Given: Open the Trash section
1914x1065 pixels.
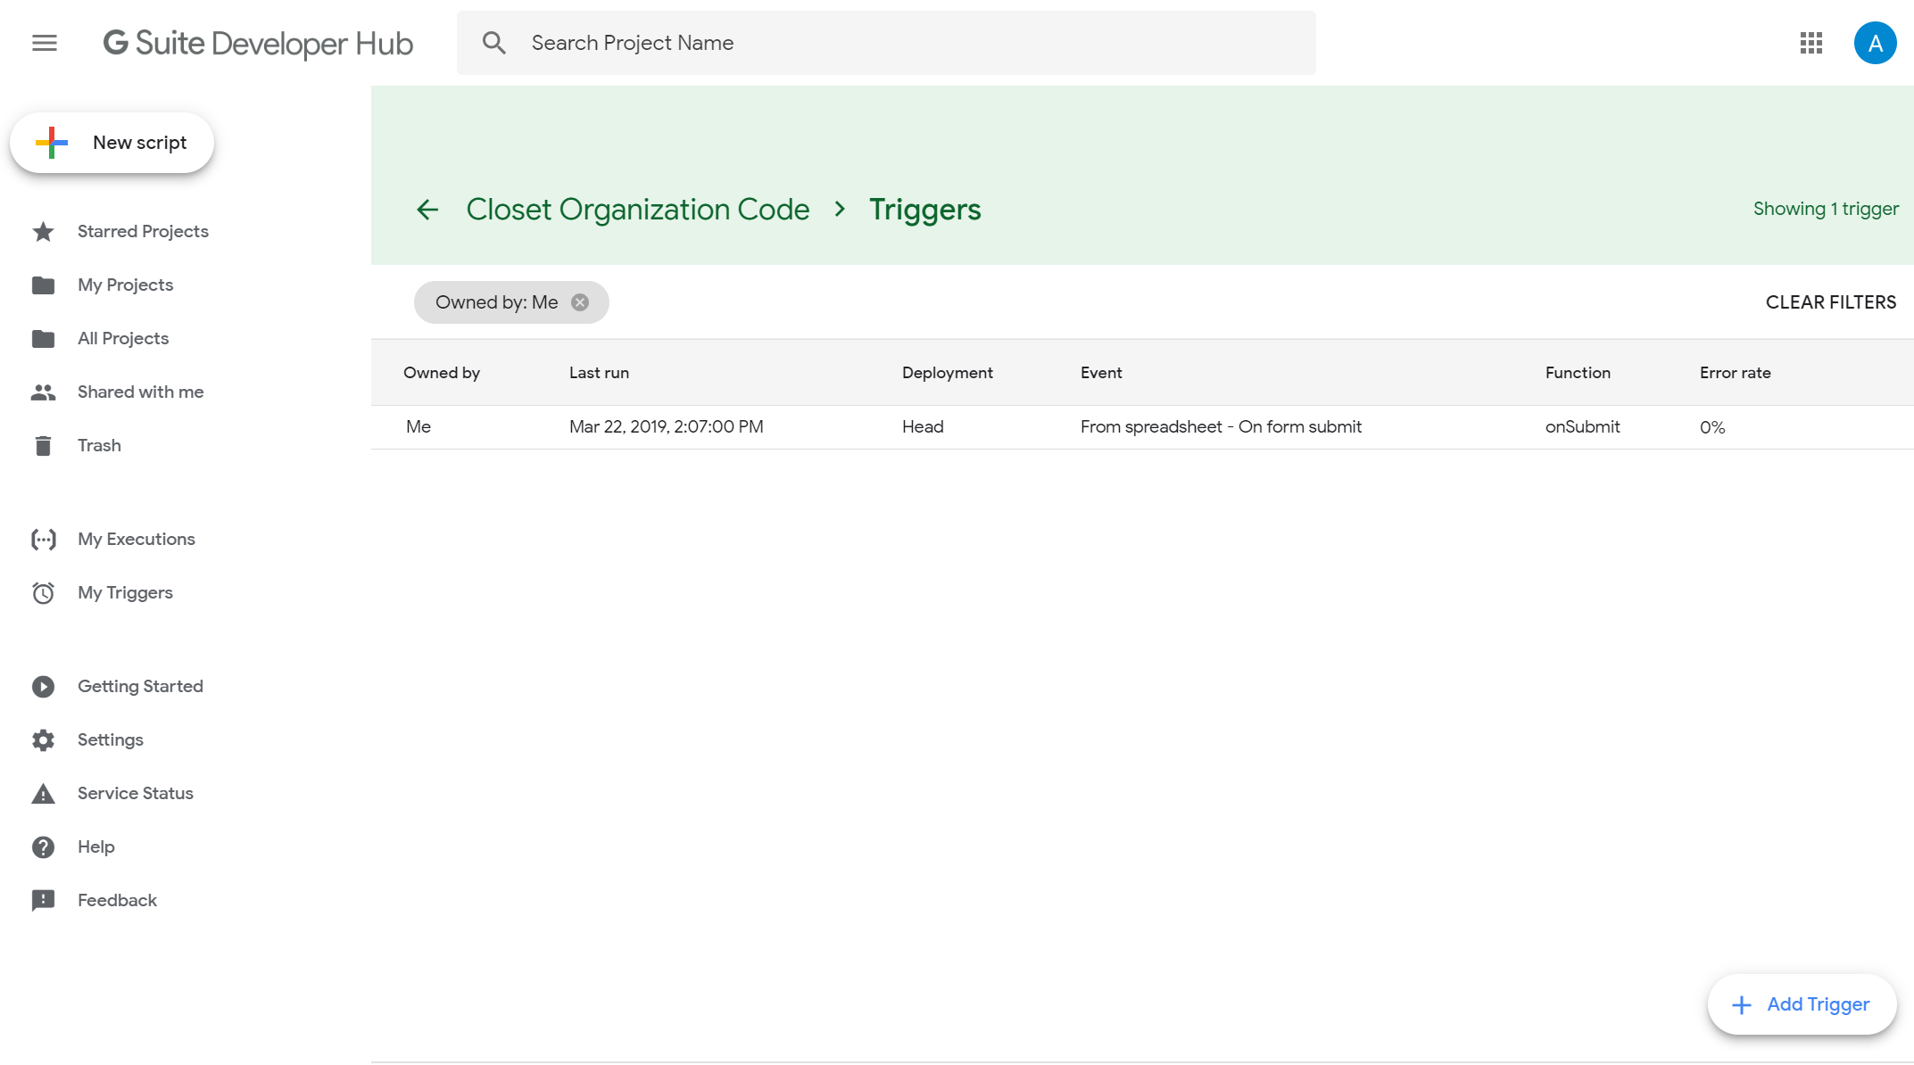Looking at the screenshot, I should click(99, 445).
